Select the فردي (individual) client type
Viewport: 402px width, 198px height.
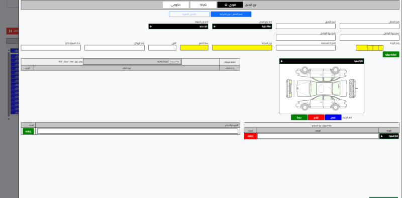[230, 5]
